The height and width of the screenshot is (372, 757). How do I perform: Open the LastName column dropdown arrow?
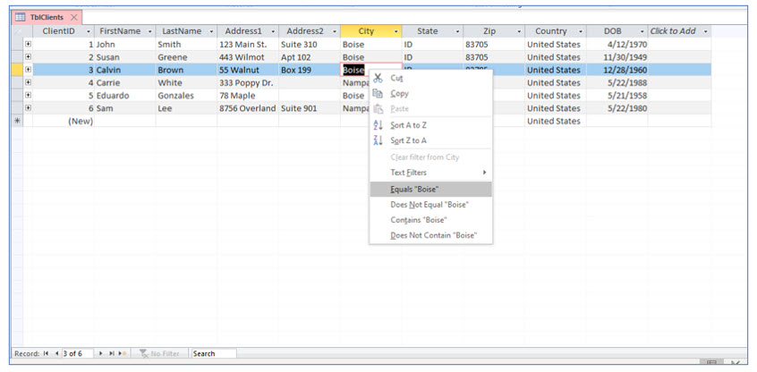click(211, 31)
